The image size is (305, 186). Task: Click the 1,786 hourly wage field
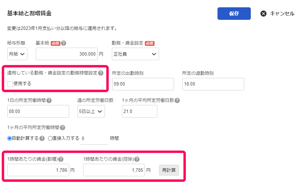coord(38,170)
